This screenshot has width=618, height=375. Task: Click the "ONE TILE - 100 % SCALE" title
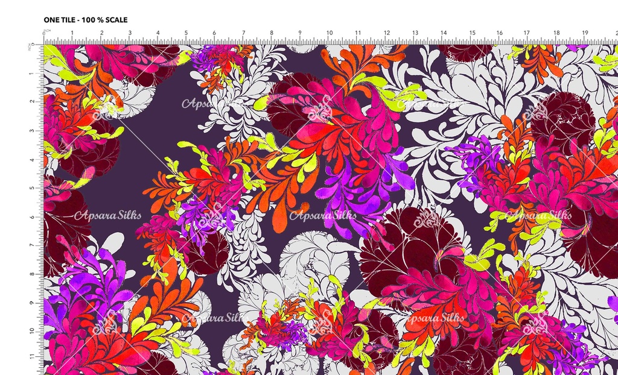[85, 20]
